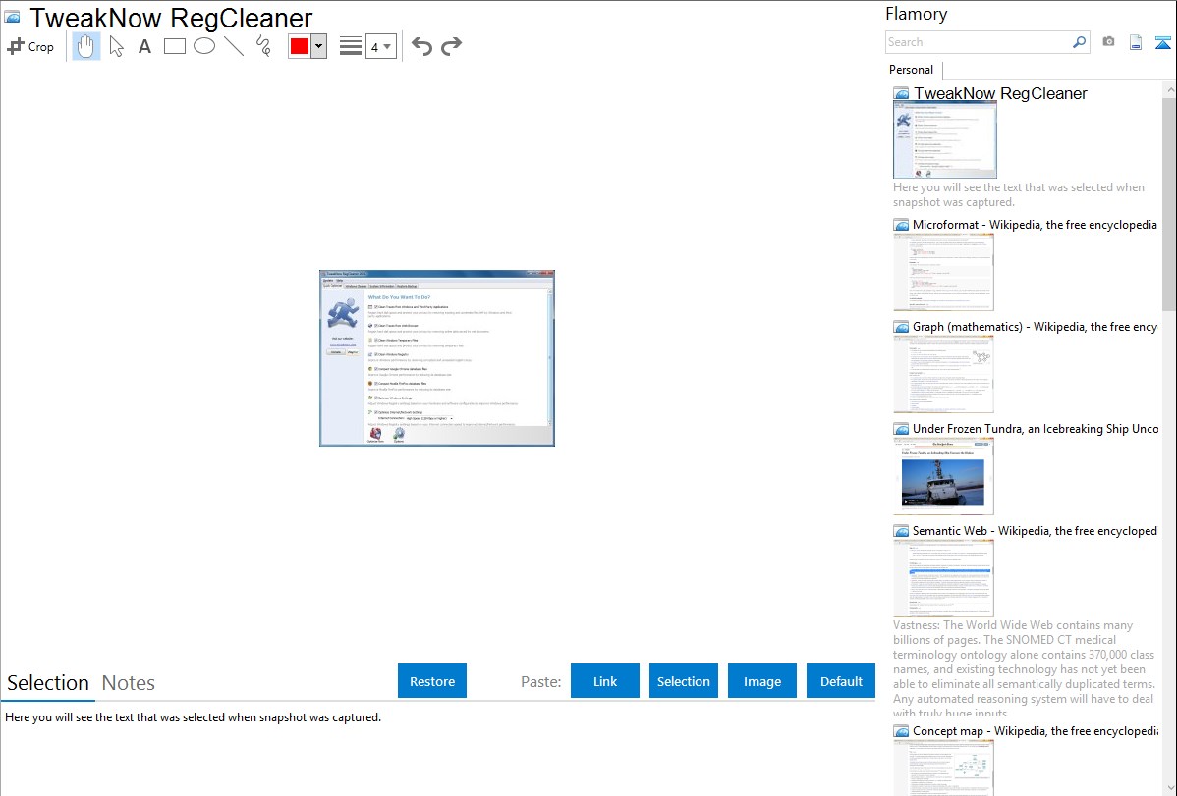Open the Semantic Web Wikipedia snapshot thumbnail
This screenshot has width=1177, height=796.
(x=943, y=579)
